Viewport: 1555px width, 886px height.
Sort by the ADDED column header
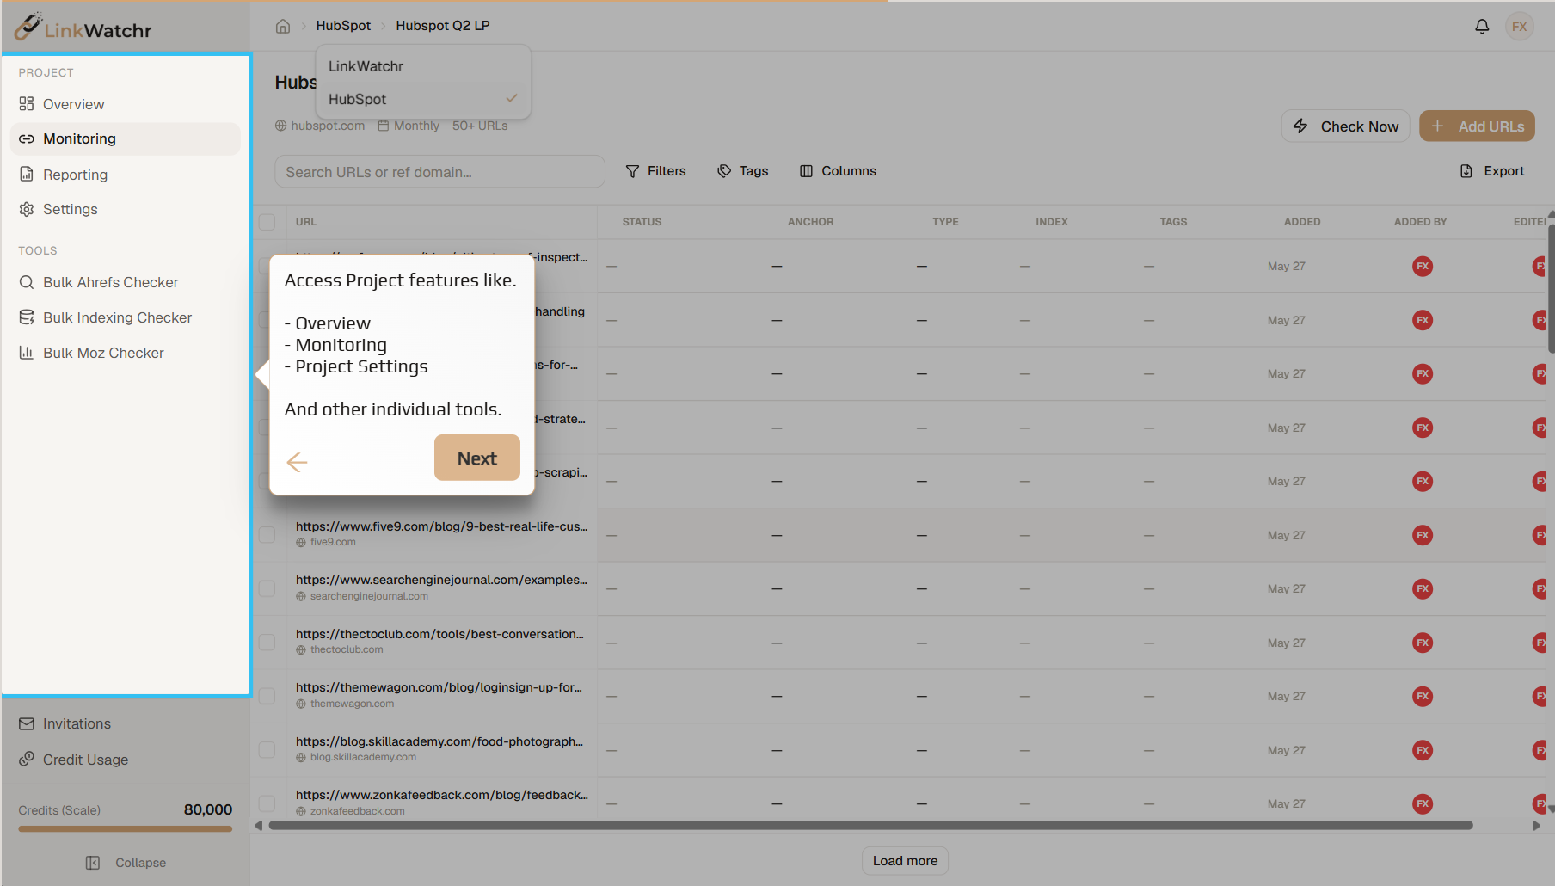pos(1302,222)
